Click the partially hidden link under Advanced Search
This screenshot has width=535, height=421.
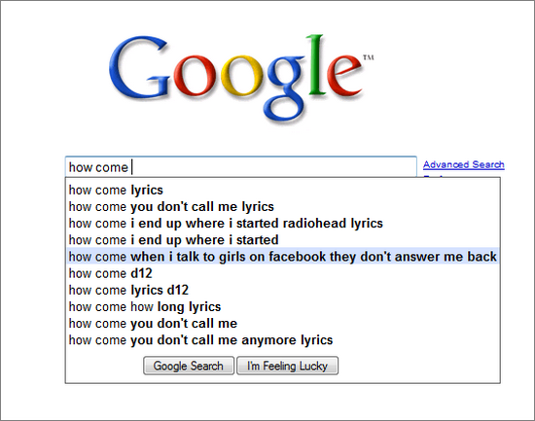(x=433, y=176)
